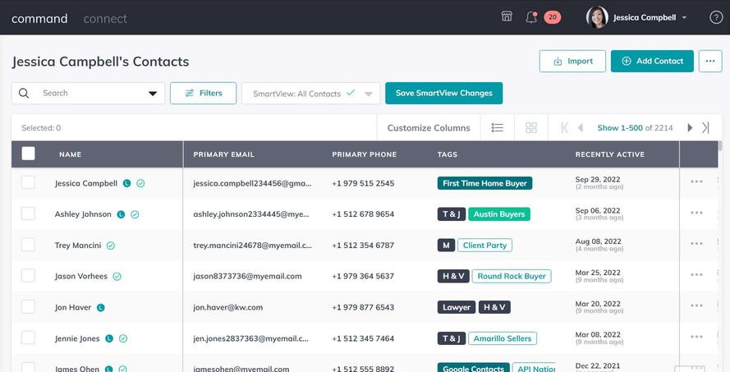Viewport: 730px width, 372px height.
Task: Open row actions for Trey Mancini
Action: [696, 244]
